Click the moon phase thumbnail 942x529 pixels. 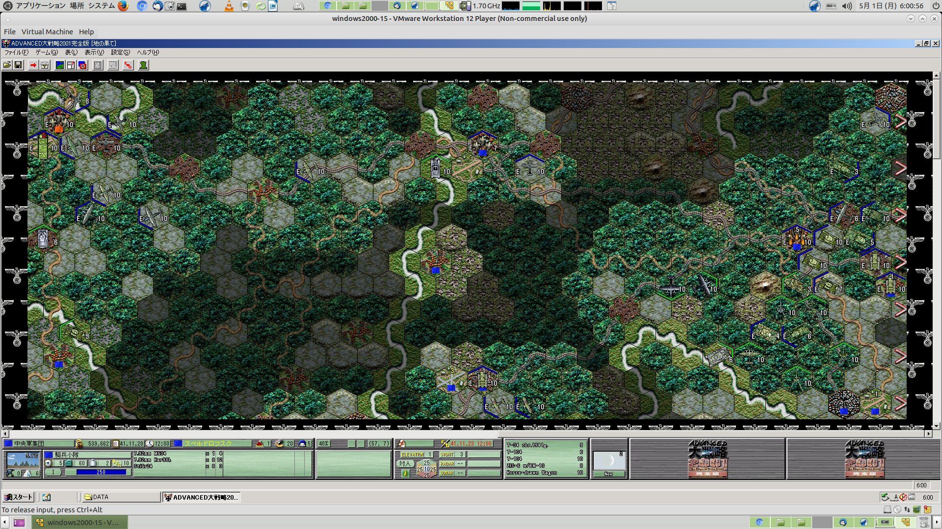(x=608, y=461)
